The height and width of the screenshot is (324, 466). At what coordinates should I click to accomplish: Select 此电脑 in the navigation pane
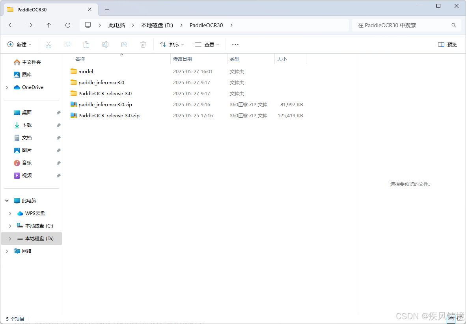[26, 200]
